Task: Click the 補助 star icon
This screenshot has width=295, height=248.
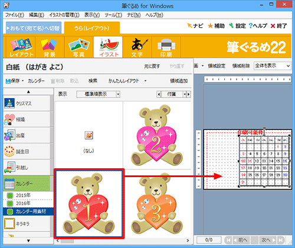Action: pyautogui.click(x=210, y=26)
